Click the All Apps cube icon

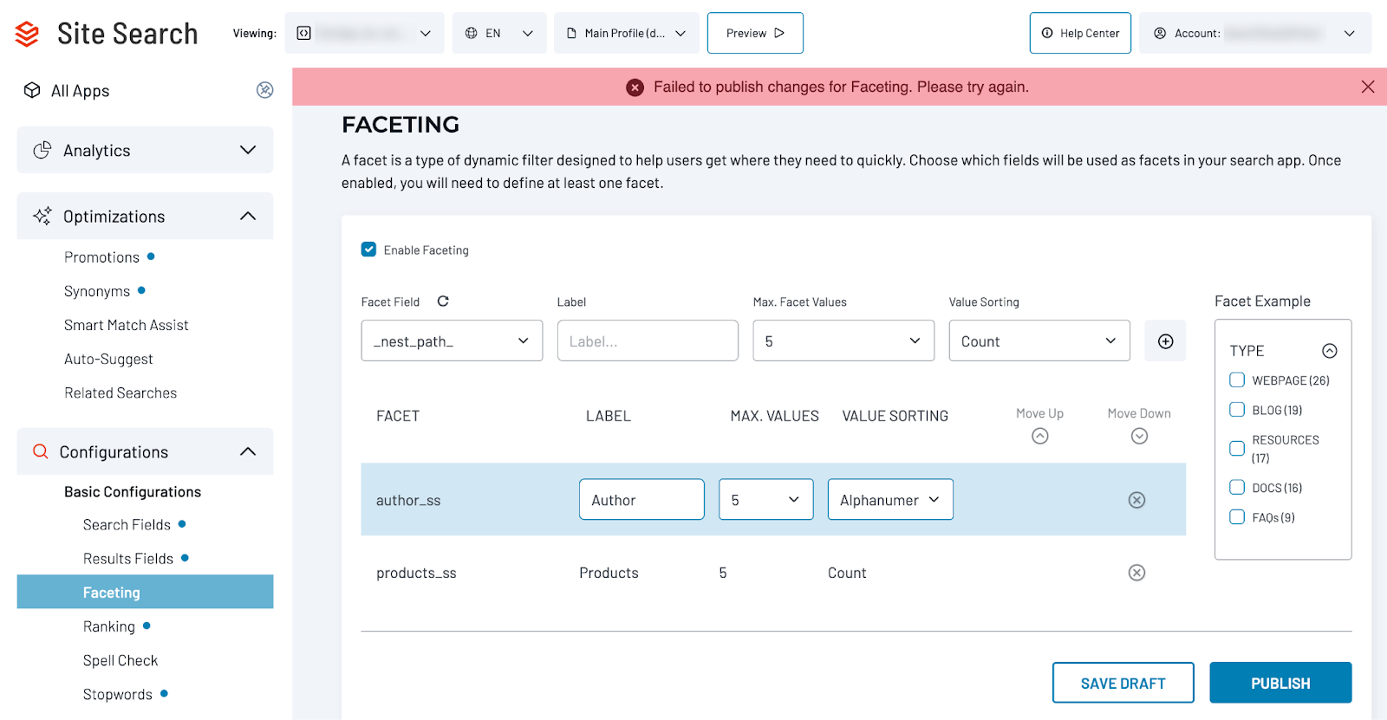point(32,90)
